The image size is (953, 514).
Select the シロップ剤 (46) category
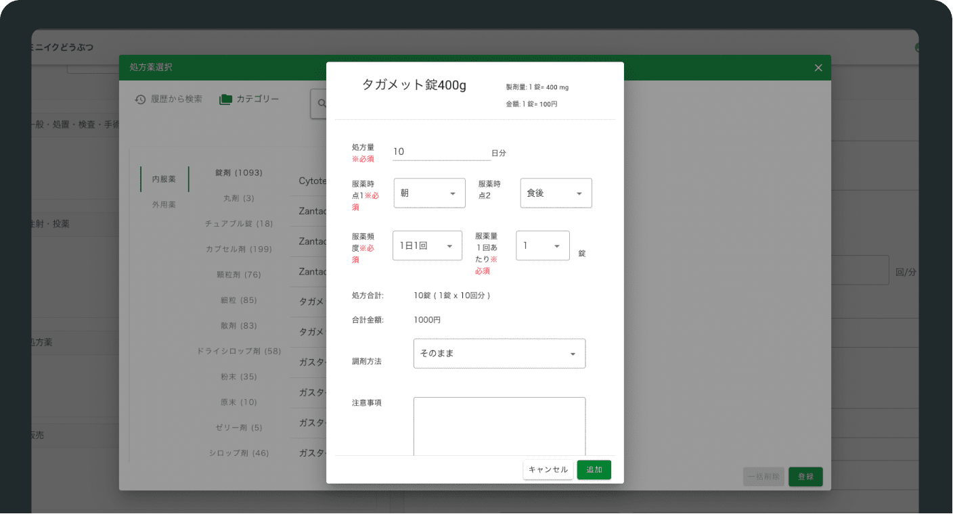(239, 453)
